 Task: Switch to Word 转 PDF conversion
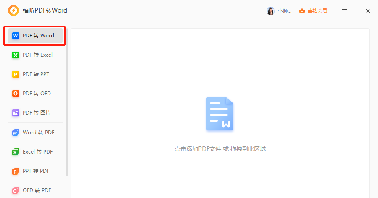pos(35,133)
